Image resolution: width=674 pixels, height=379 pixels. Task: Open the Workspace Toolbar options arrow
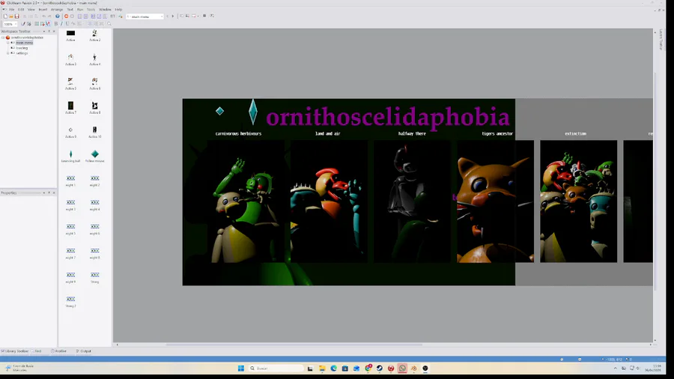44,31
